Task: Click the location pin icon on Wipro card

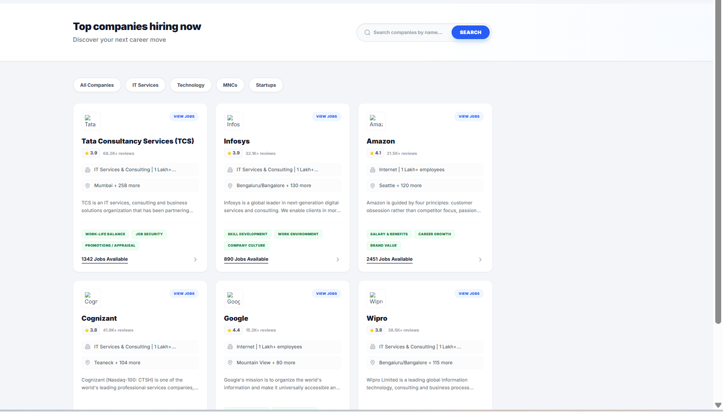Action: 373,363
